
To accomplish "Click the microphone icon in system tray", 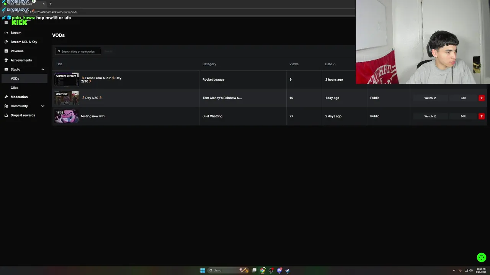I will (x=460, y=270).
